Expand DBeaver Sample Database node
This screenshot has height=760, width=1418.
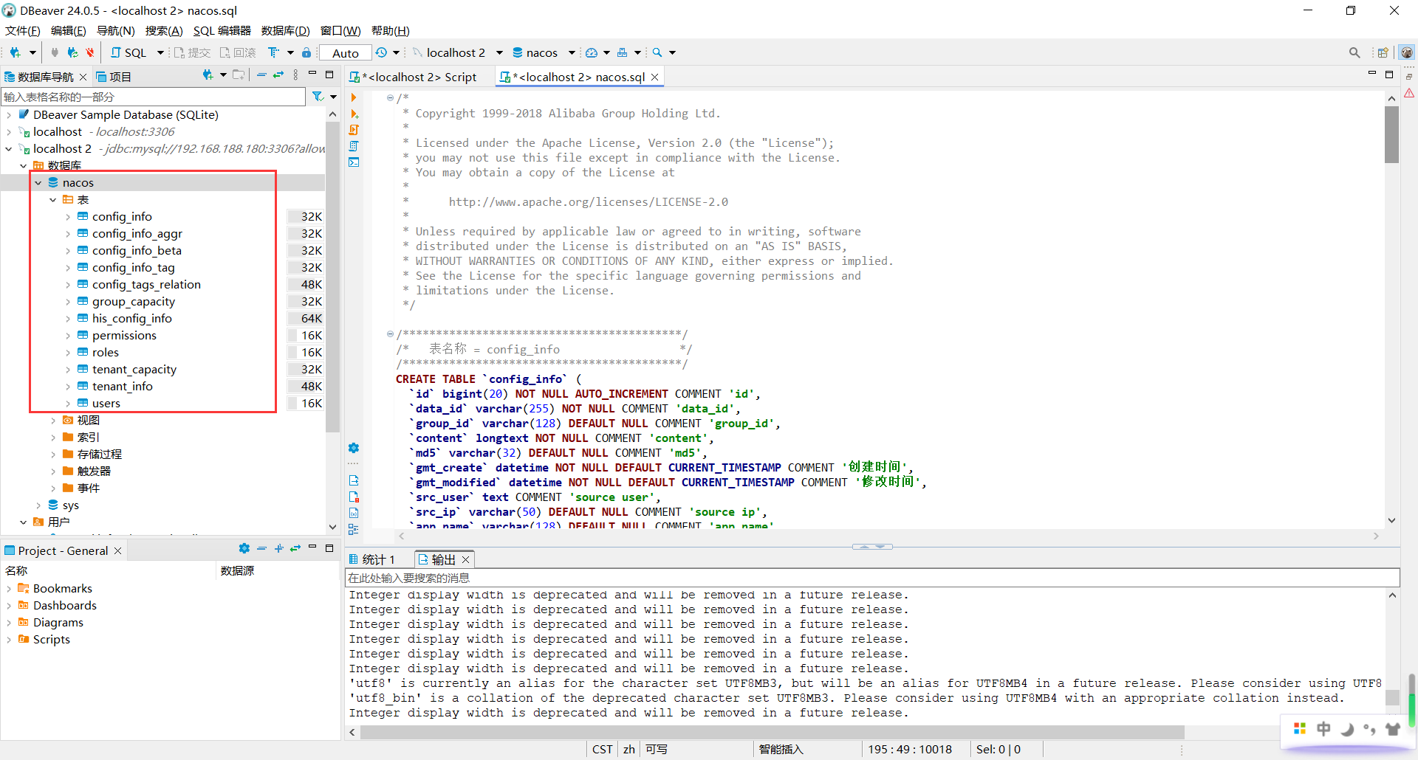pos(9,115)
